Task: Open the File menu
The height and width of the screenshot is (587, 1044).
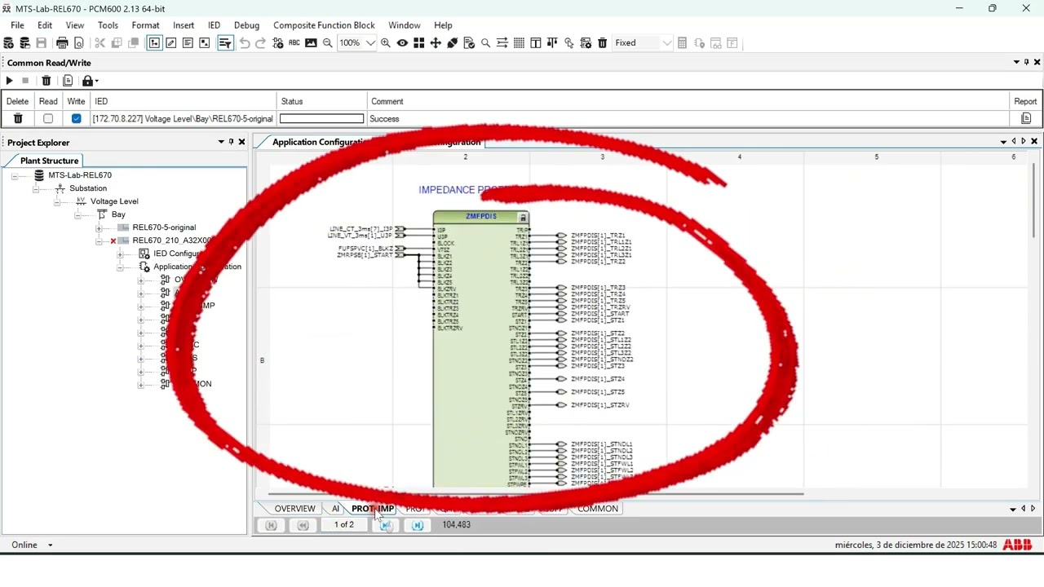Action: click(x=17, y=25)
